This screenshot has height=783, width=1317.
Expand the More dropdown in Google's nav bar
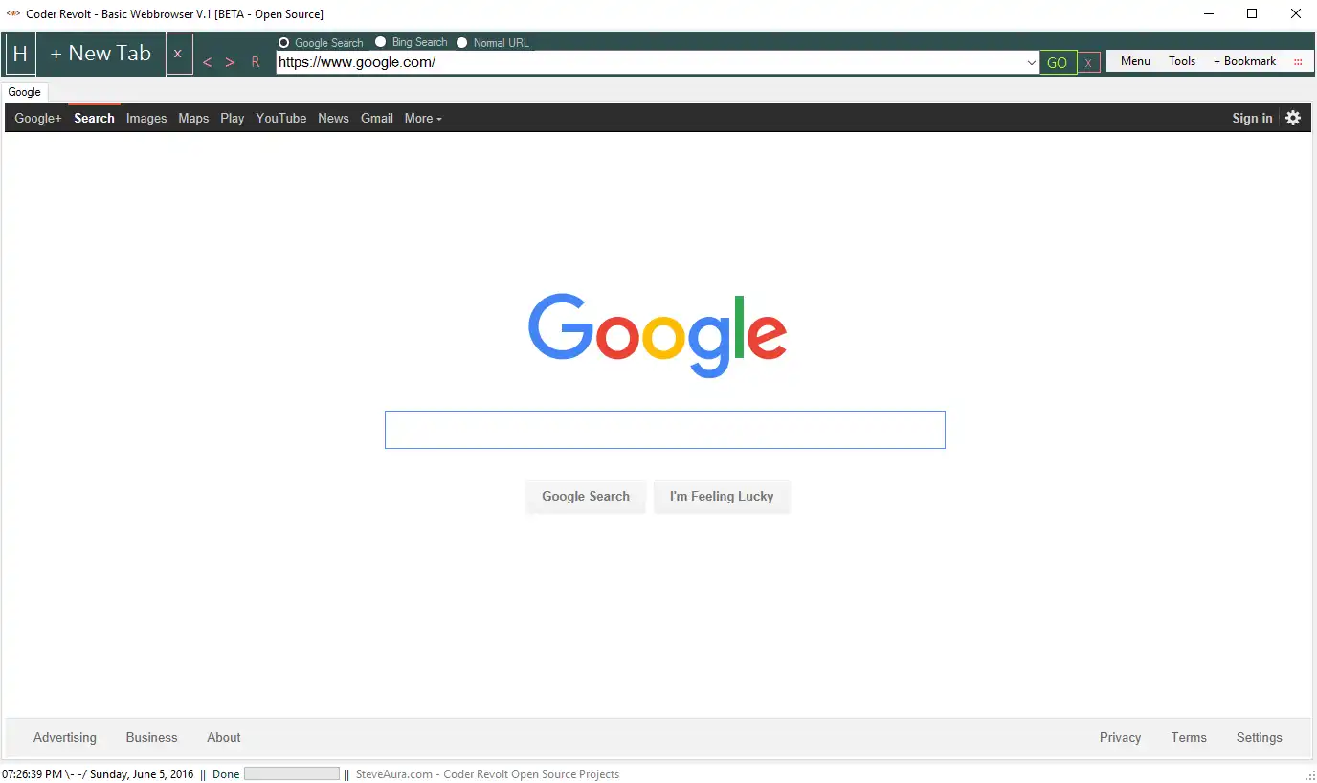click(423, 118)
